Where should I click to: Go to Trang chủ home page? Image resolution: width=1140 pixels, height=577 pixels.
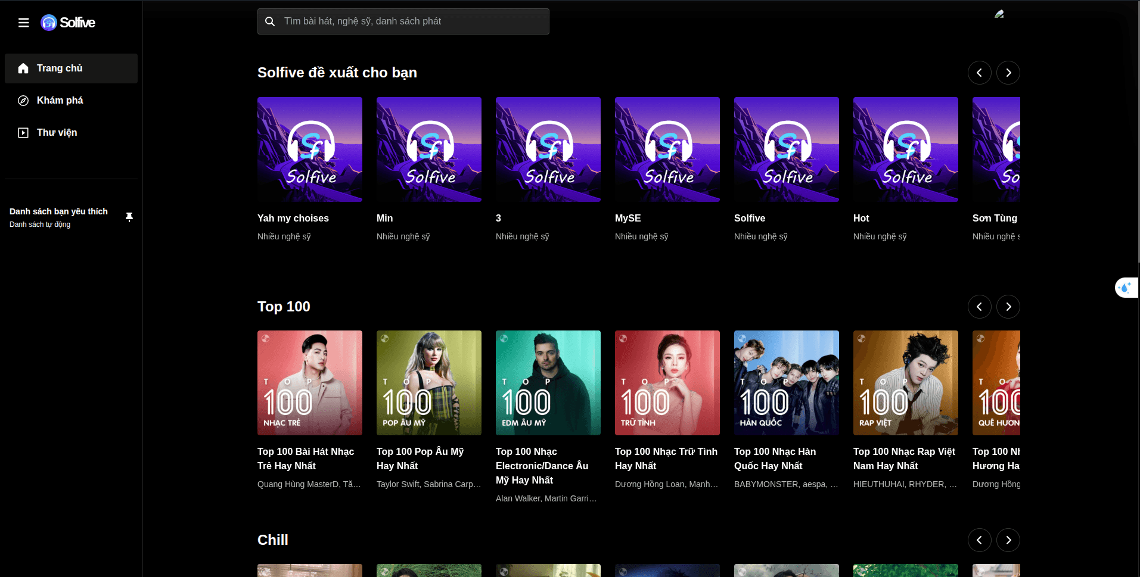(x=71, y=68)
